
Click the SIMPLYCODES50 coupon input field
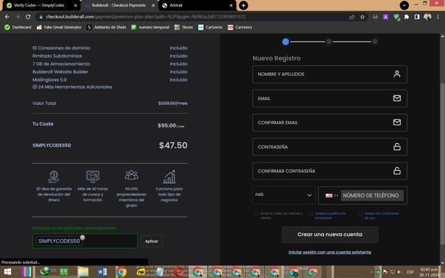pyautogui.click(x=85, y=241)
